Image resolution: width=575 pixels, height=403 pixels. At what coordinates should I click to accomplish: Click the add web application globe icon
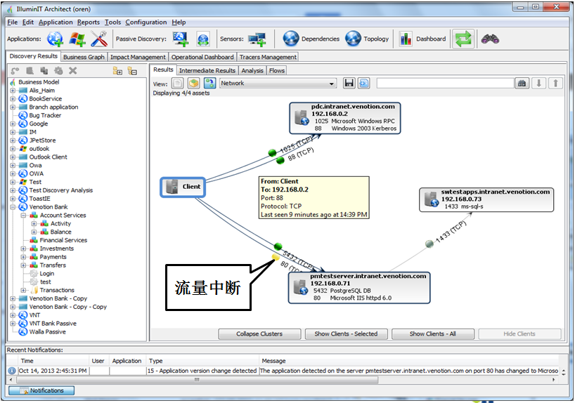pos(55,39)
